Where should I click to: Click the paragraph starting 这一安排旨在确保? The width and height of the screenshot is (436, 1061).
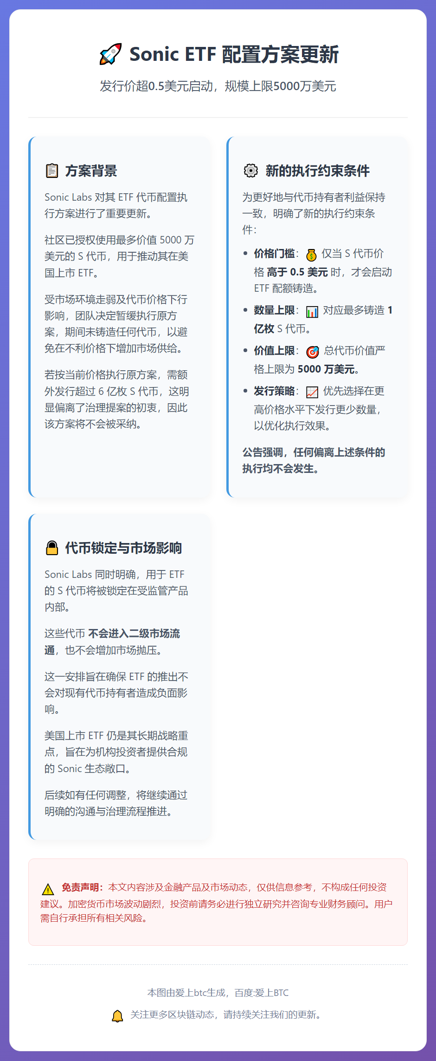[x=116, y=693]
